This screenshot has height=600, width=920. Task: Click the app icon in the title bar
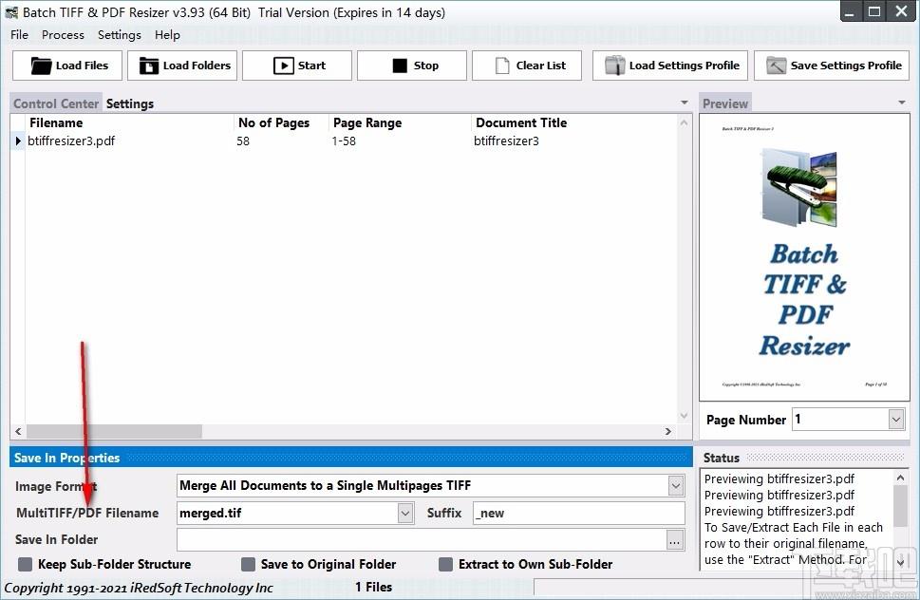point(11,12)
